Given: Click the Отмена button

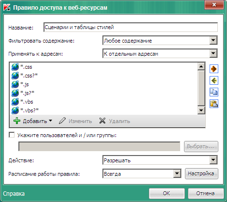Looking at the screenshot, I should point(206,193).
